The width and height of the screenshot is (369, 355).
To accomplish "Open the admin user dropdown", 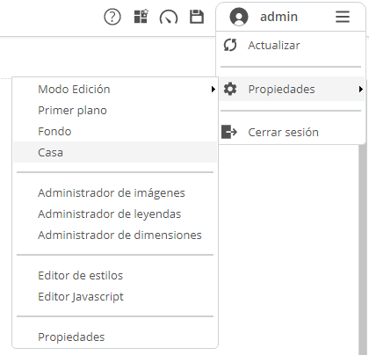I will (291, 17).
